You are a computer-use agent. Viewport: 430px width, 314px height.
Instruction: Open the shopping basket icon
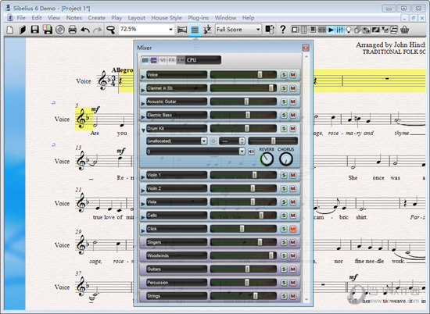404,30
